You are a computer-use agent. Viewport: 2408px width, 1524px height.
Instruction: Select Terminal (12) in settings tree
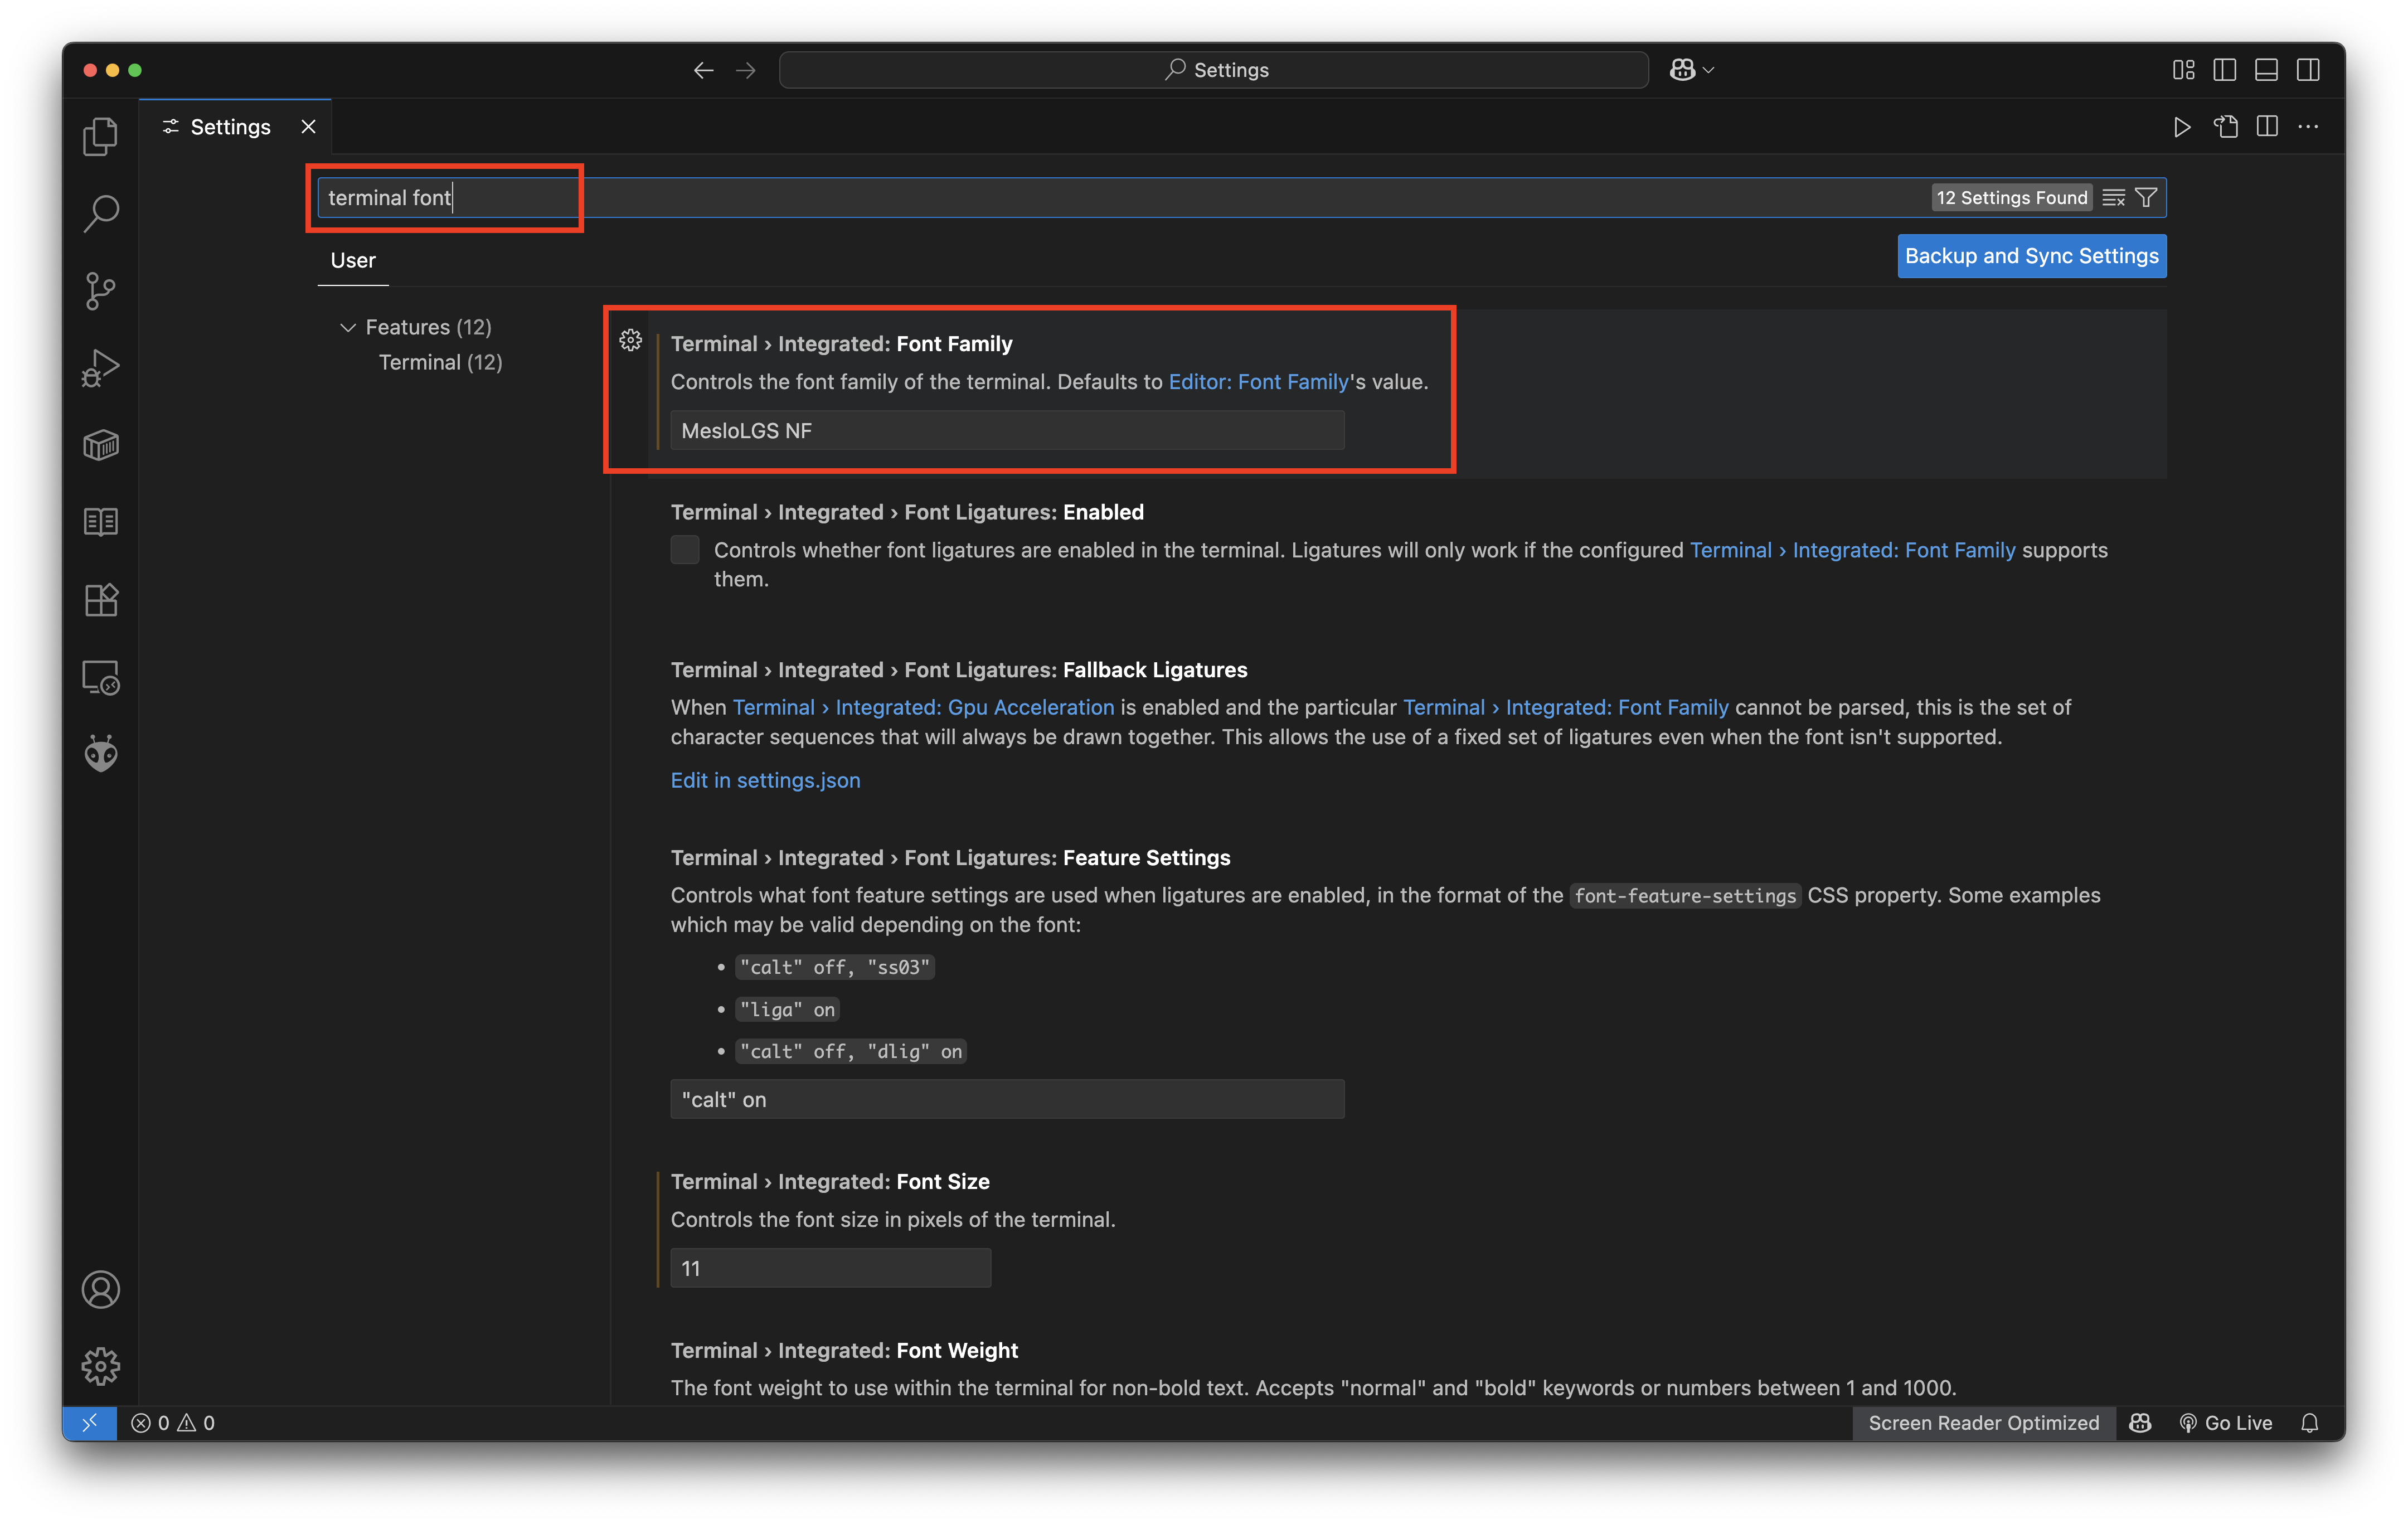point(440,363)
